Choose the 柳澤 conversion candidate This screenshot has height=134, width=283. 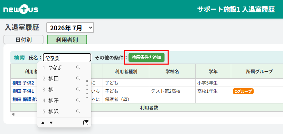click(54, 100)
